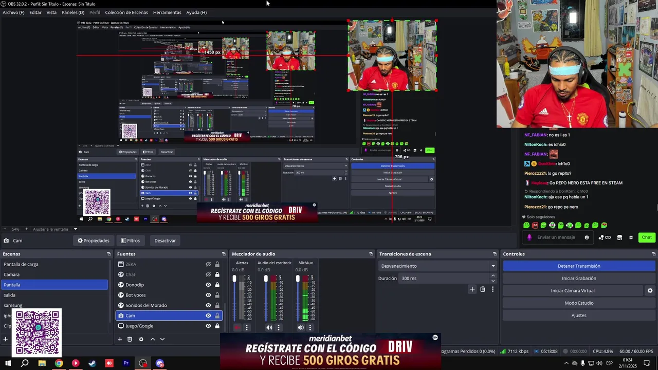Open preview zoom Ajustar a la ventana dropdown
Viewport: 658px width, 370px height.
pos(75,229)
